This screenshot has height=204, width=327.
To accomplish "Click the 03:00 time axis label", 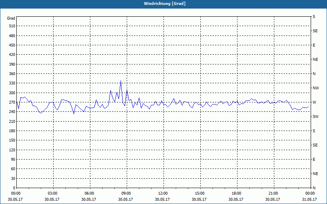I will click(x=53, y=193).
